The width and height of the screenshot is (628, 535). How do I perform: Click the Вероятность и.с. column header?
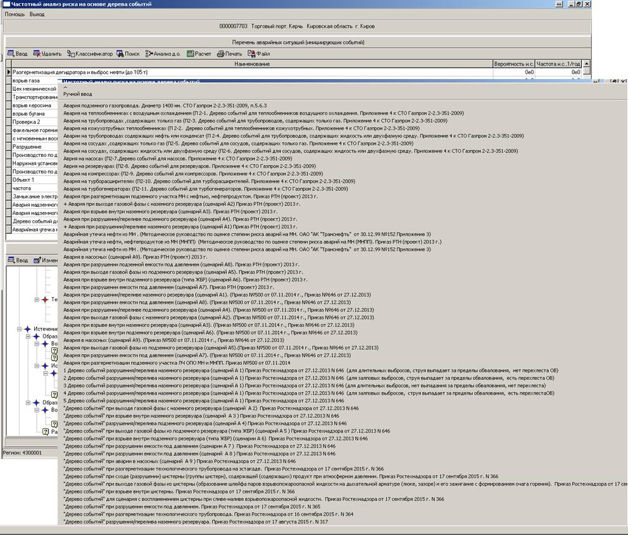click(x=514, y=64)
